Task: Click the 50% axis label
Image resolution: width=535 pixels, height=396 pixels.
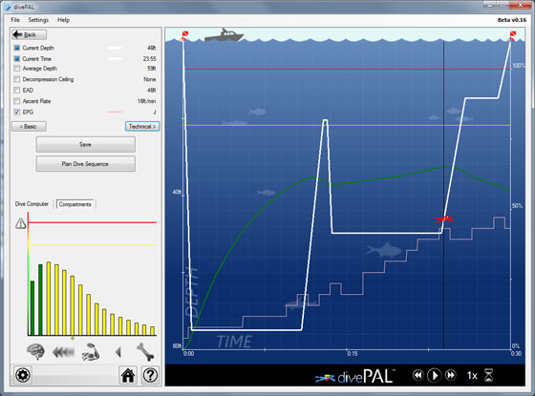Action: [x=517, y=206]
